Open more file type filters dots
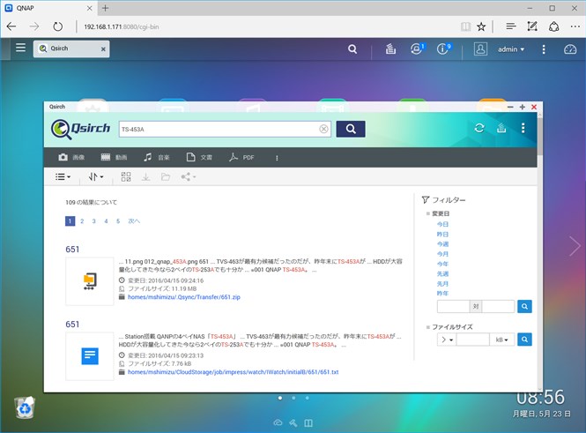586x433 pixels. coord(277,158)
